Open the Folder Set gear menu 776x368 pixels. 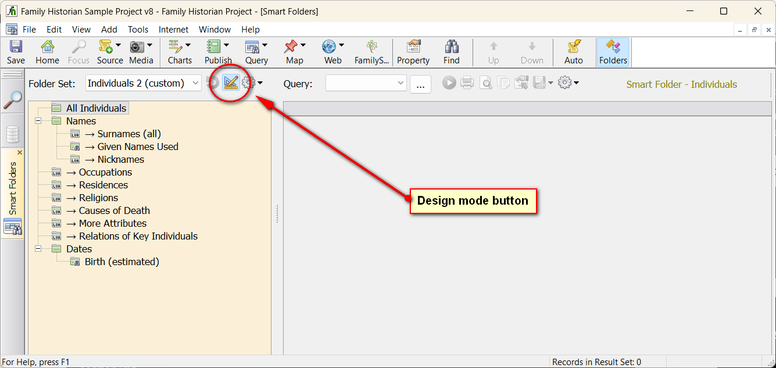[x=252, y=83]
